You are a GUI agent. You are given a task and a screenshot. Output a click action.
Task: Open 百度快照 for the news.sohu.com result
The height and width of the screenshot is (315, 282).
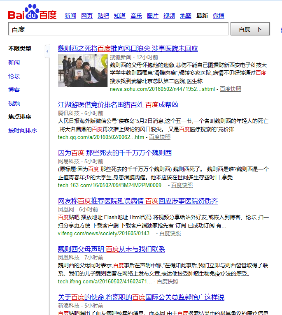tap(231, 89)
